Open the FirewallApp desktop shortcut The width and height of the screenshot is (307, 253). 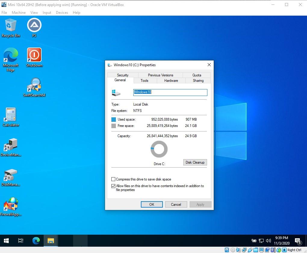[x=11, y=207]
